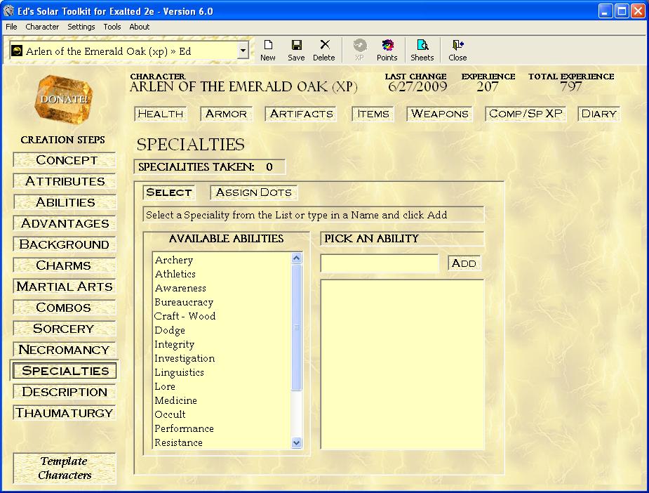The width and height of the screenshot is (649, 493).
Task: Go to the Charms creation step
Action: (x=65, y=265)
